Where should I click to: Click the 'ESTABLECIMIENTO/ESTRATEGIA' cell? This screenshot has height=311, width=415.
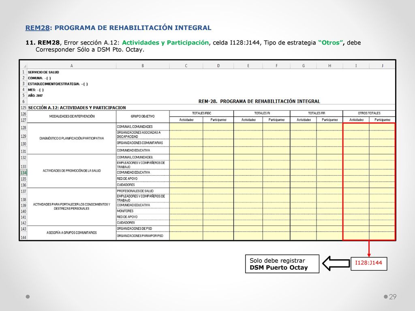pos(58,84)
